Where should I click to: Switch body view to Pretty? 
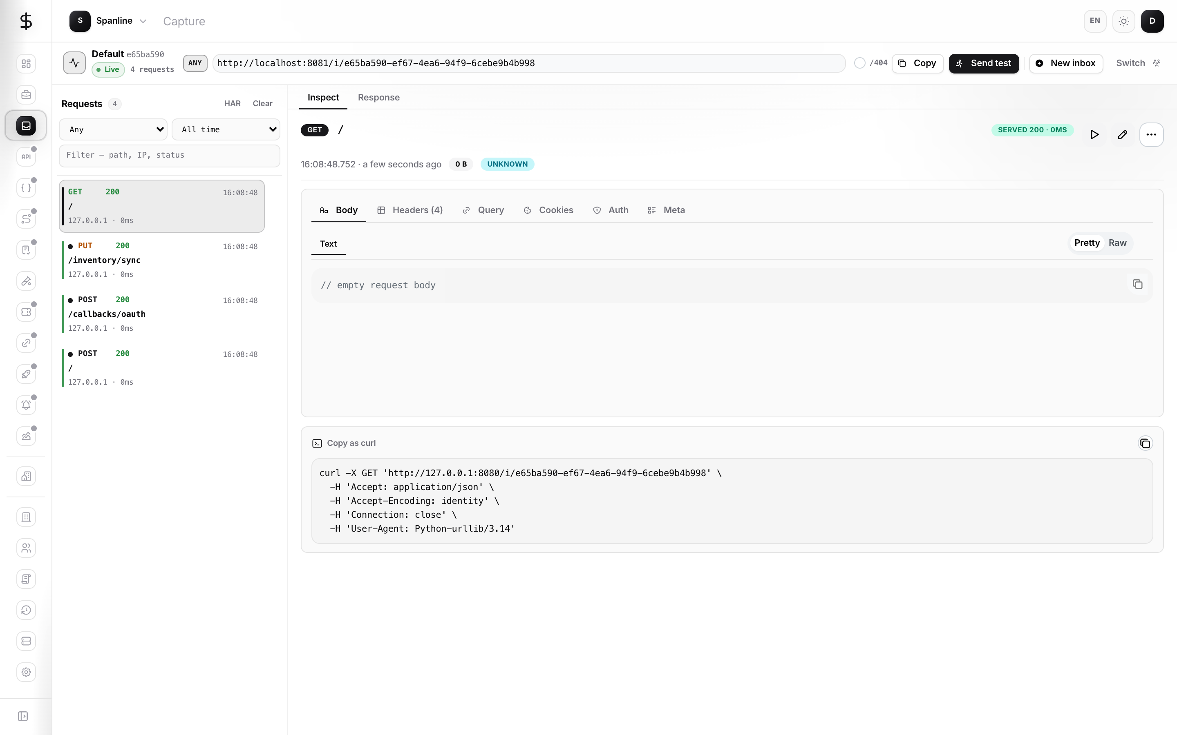[1087, 243]
